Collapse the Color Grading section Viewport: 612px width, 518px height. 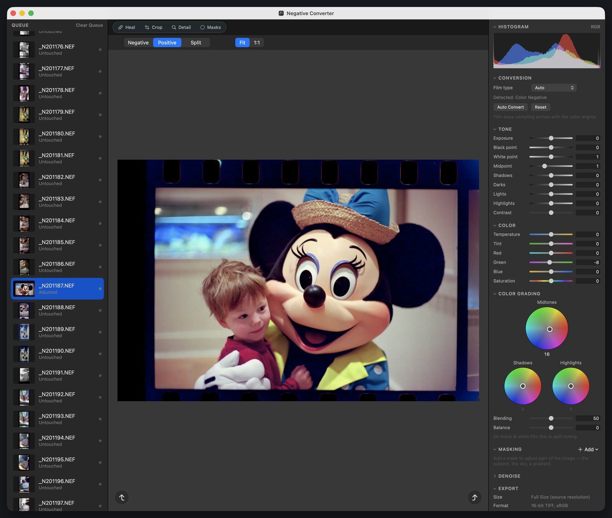pos(495,294)
